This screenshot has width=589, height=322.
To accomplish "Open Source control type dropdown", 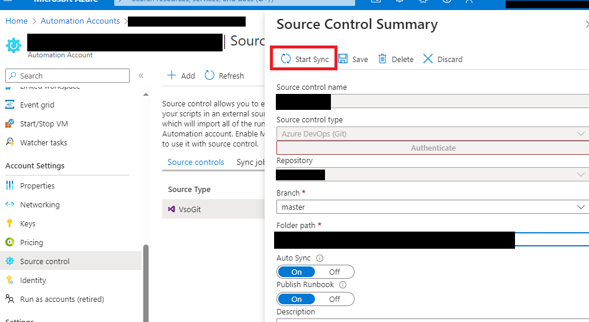I will pos(432,134).
